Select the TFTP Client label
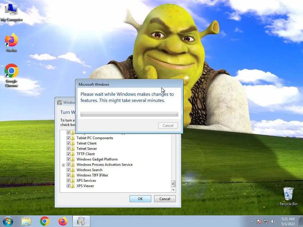The height and width of the screenshot is (227, 303). coord(86,154)
